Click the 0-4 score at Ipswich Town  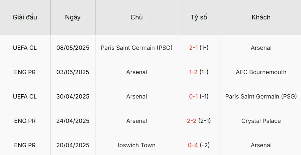193,145
